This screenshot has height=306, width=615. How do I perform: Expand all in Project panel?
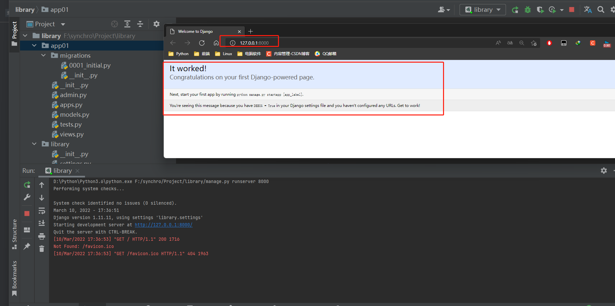tap(127, 24)
